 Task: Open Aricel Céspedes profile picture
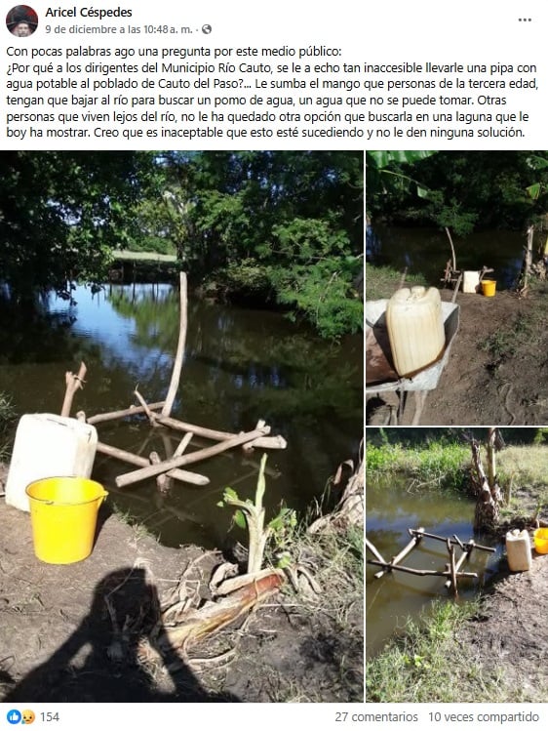(x=21, y=20)
